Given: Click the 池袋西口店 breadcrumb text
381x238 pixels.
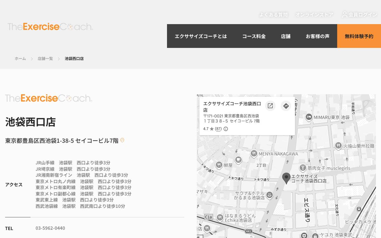Looking at the screenshot, I should (74, 59).
